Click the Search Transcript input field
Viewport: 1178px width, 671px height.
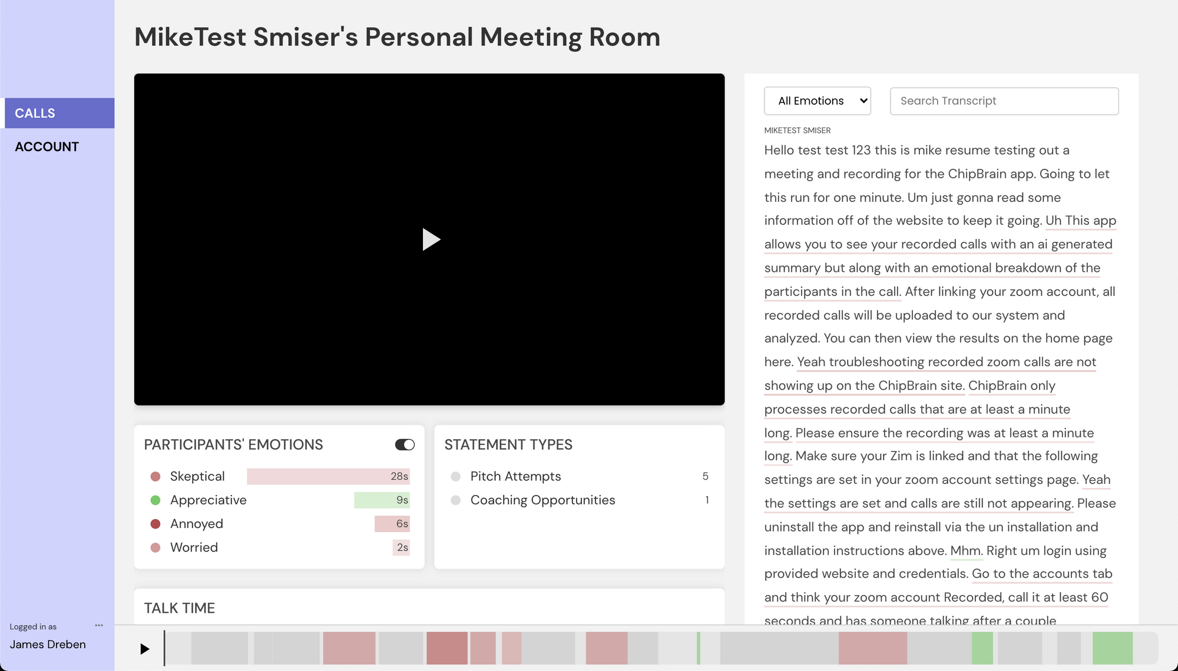point(1005,100)
